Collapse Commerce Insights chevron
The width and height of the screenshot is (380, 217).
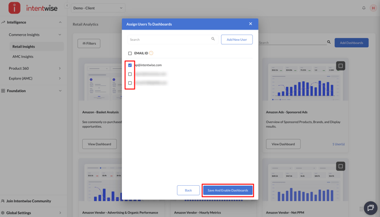pos(60,35)
